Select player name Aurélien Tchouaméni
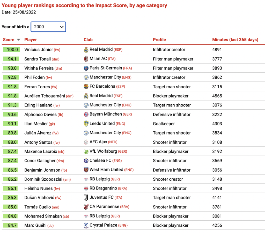 click(45, 96)
